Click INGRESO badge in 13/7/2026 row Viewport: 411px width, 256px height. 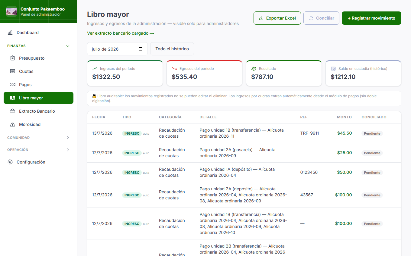[x=132, y=133]
